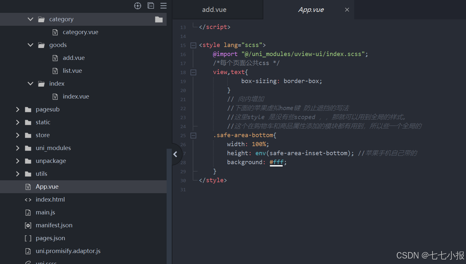Click the uni.promisify.adaptor.js file icon
Image resolution: width=466 pixels, height=264 pixels.
28,251
